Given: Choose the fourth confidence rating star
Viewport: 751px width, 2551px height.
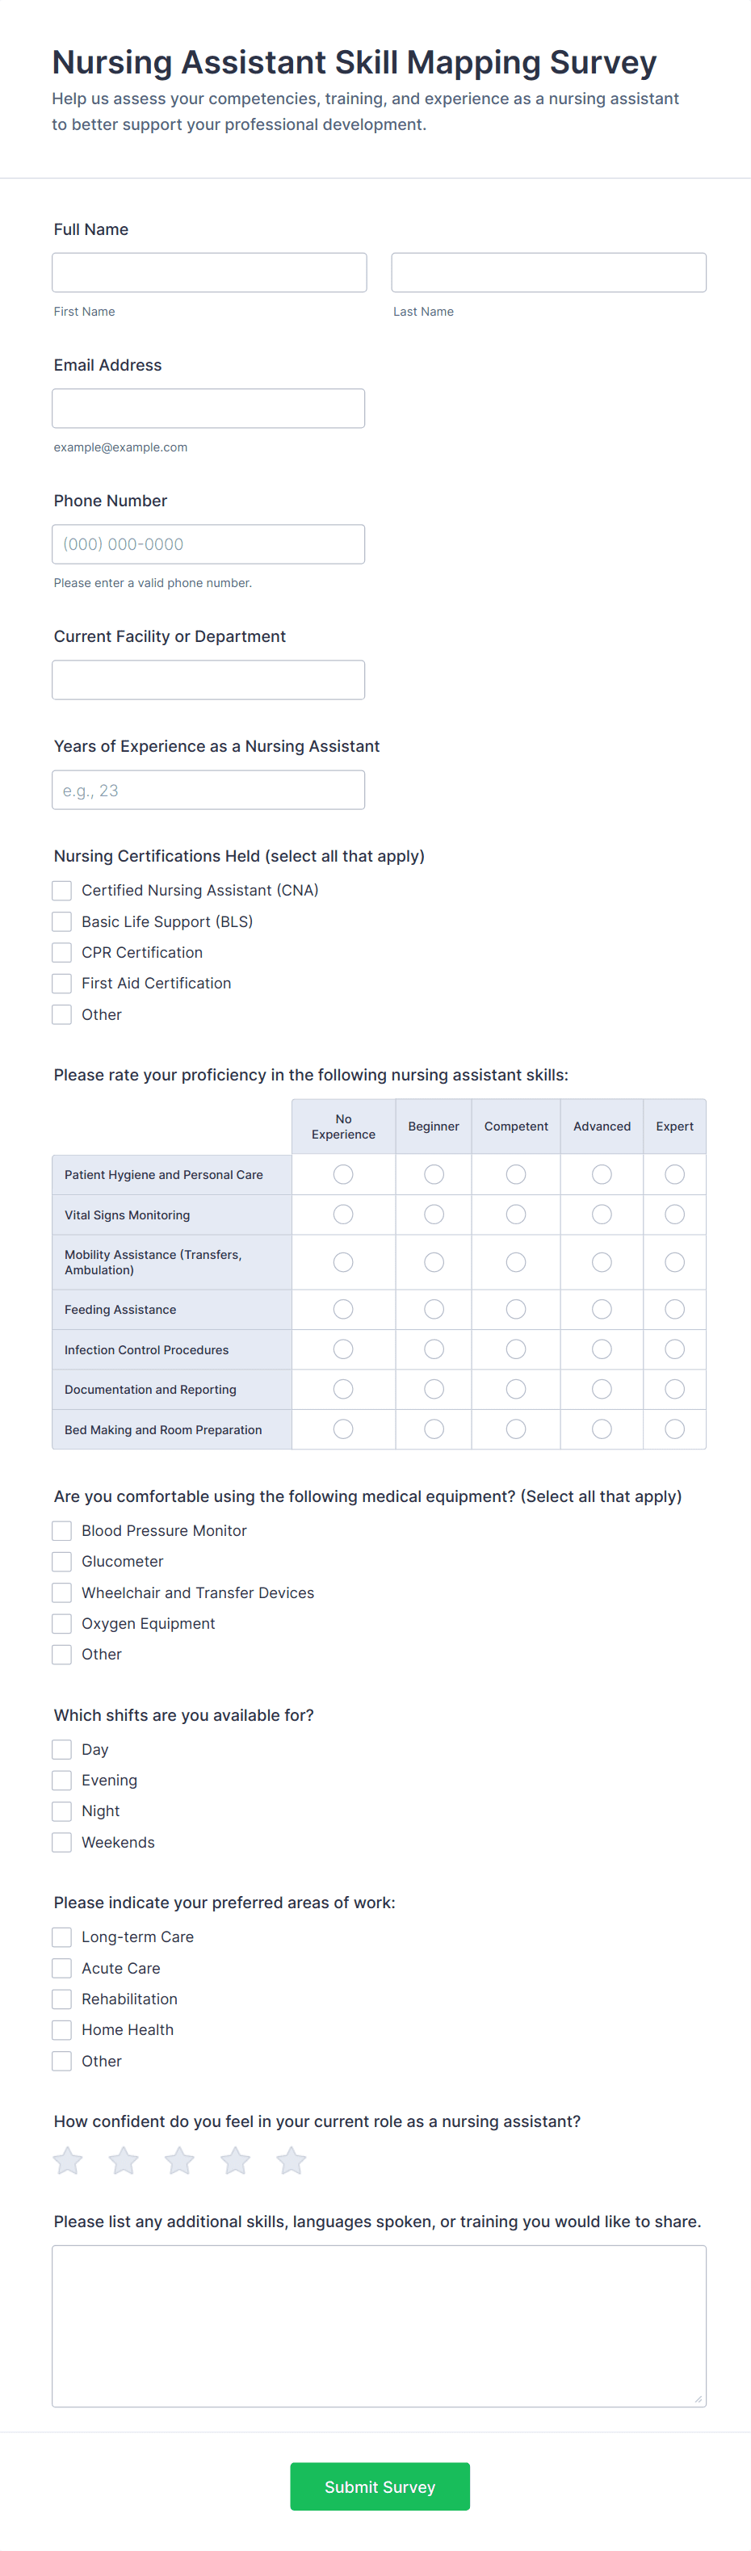Looking at the screenshot, I should pyautogui.click(x=235, y=2161).
